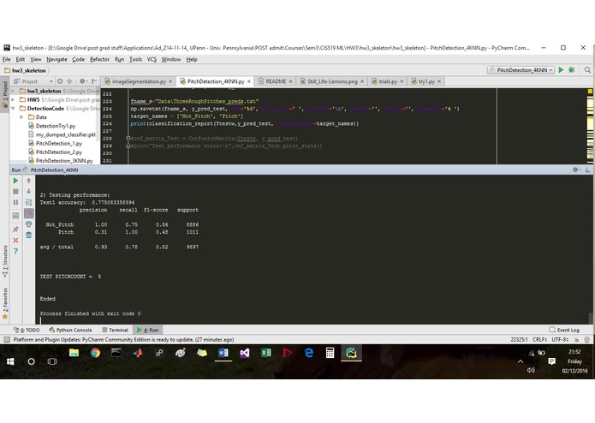
Task: Open Run panel settings gear
Action: [575, 170]
